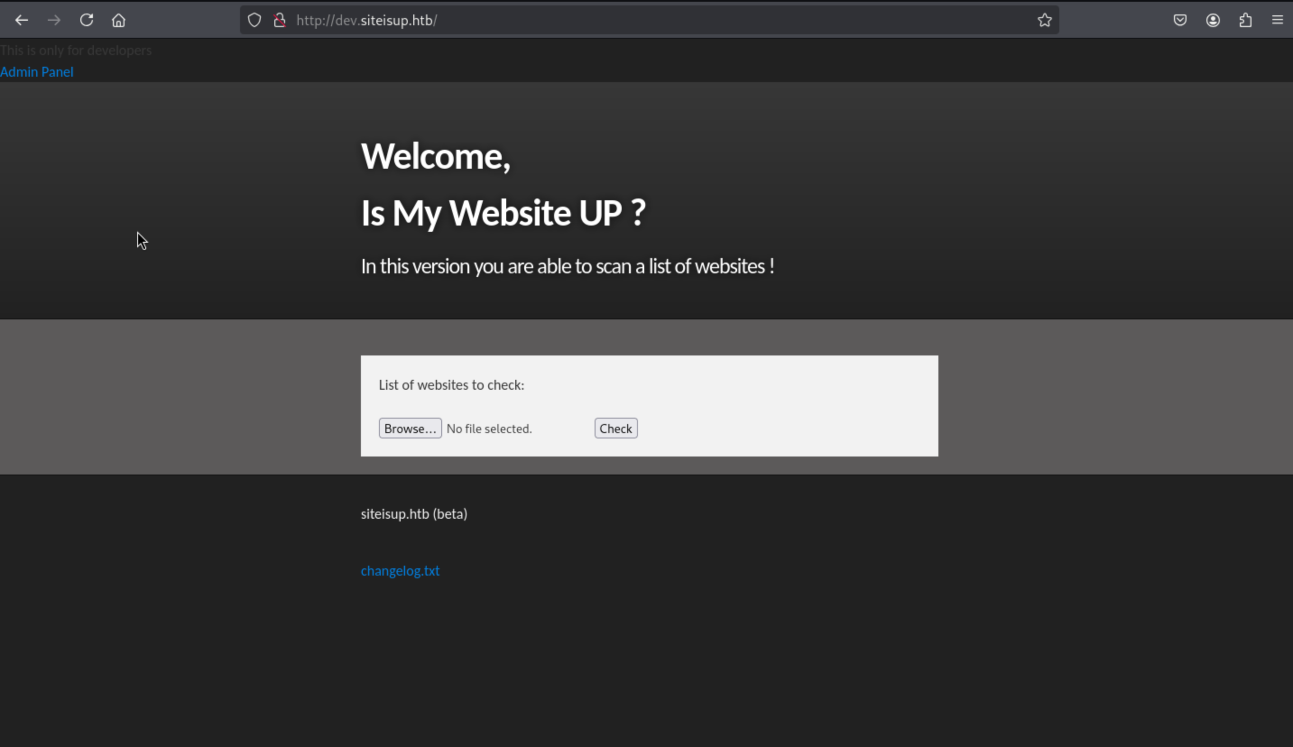
Task: Reload the current page
Action: pos(86,20)
